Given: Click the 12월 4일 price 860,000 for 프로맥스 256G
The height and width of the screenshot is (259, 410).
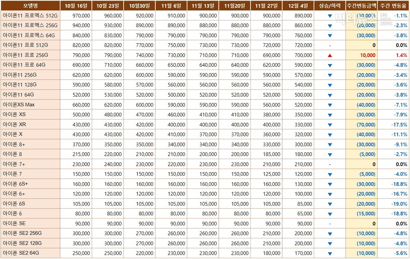Looking at the screenshot, I should tap(303, 26).
